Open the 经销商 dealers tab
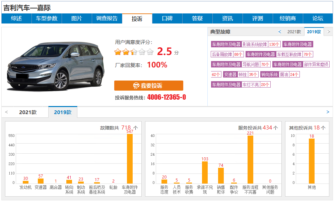 tap(288, 18)
